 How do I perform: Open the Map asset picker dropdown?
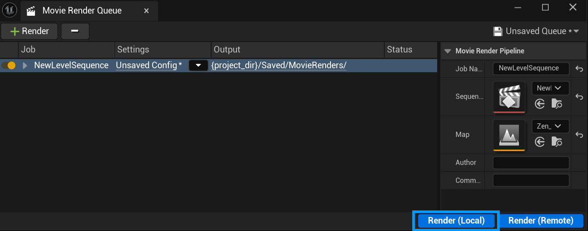pyautogui.click(x=550, y=126)
